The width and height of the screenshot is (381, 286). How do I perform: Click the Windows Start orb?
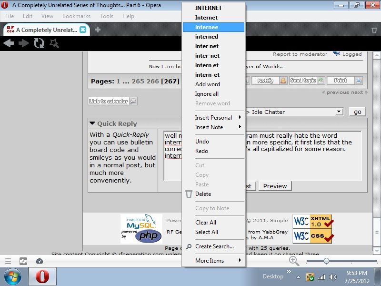point(13,276)
